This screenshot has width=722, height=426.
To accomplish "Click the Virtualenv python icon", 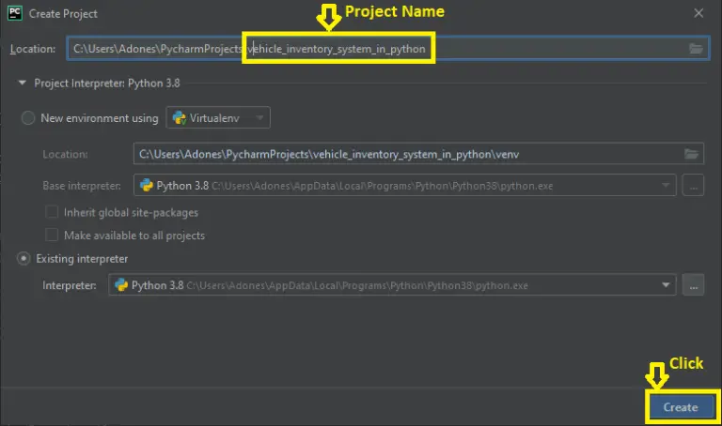I will (x=180, y=117).
